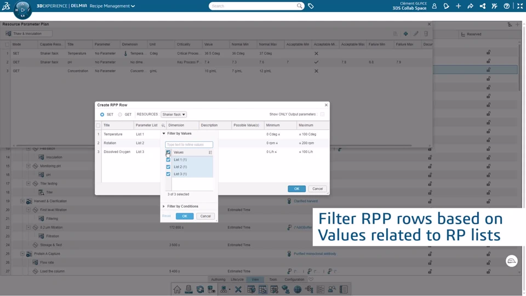Close the Create RPP Row dialog

click(326, 105)
